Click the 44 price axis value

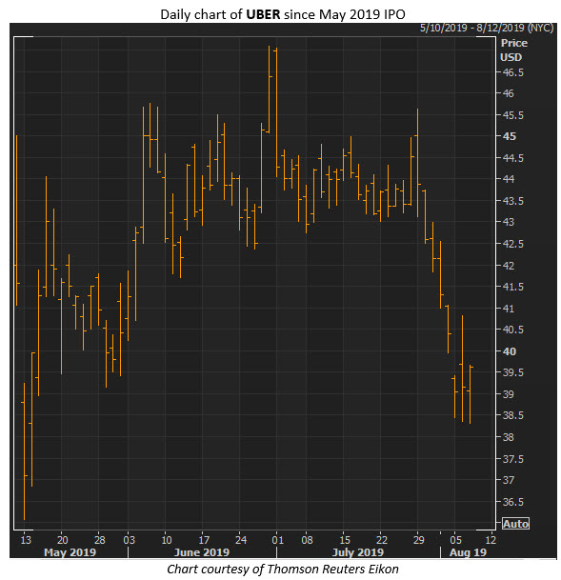point(508,179)
